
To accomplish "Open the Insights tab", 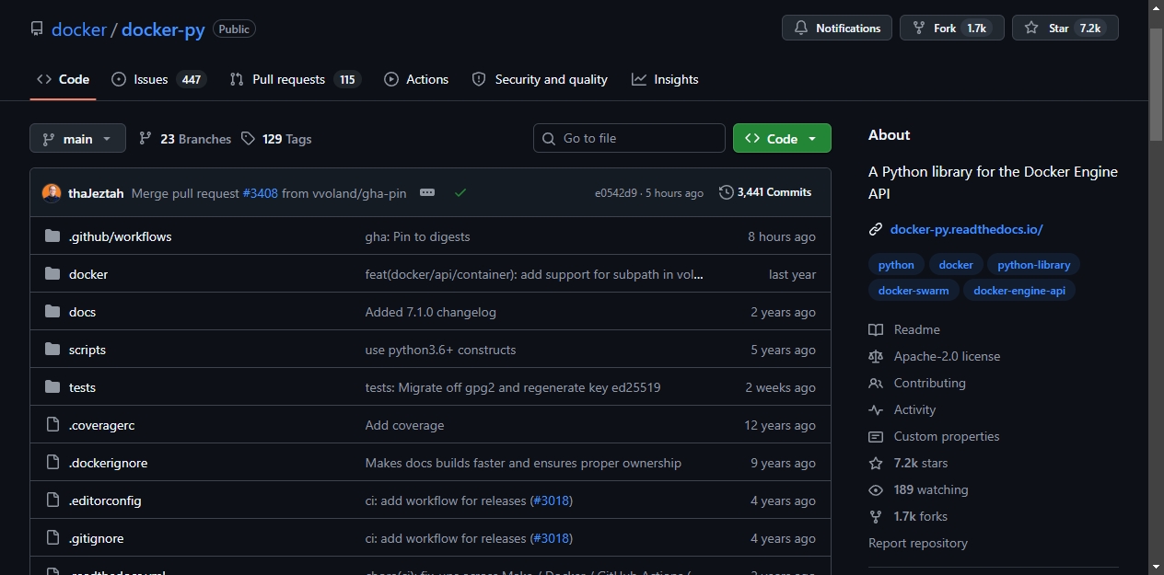I will pyautogui.click(x=665, y=79).
